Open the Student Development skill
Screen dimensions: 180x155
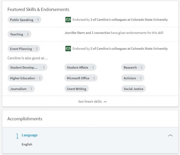click(x=27, y=67)
